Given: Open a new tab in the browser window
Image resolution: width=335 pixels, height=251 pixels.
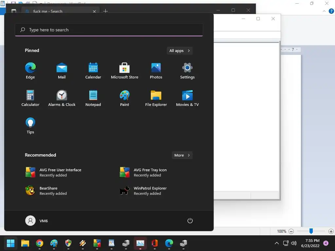Looking at the screenshot, I should [x=105, y=11].
